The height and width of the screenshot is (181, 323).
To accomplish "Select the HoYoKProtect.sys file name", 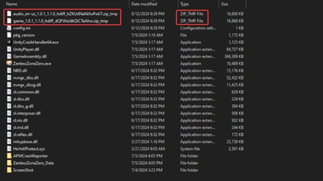I will pos(29,149).
